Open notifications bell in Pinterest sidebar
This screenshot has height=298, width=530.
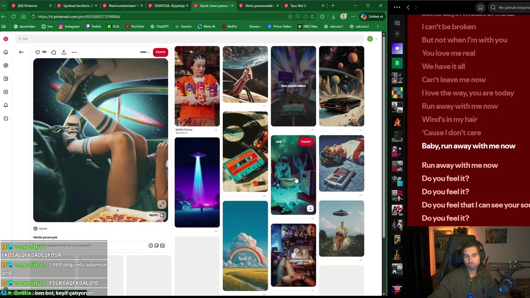[6, 105]
